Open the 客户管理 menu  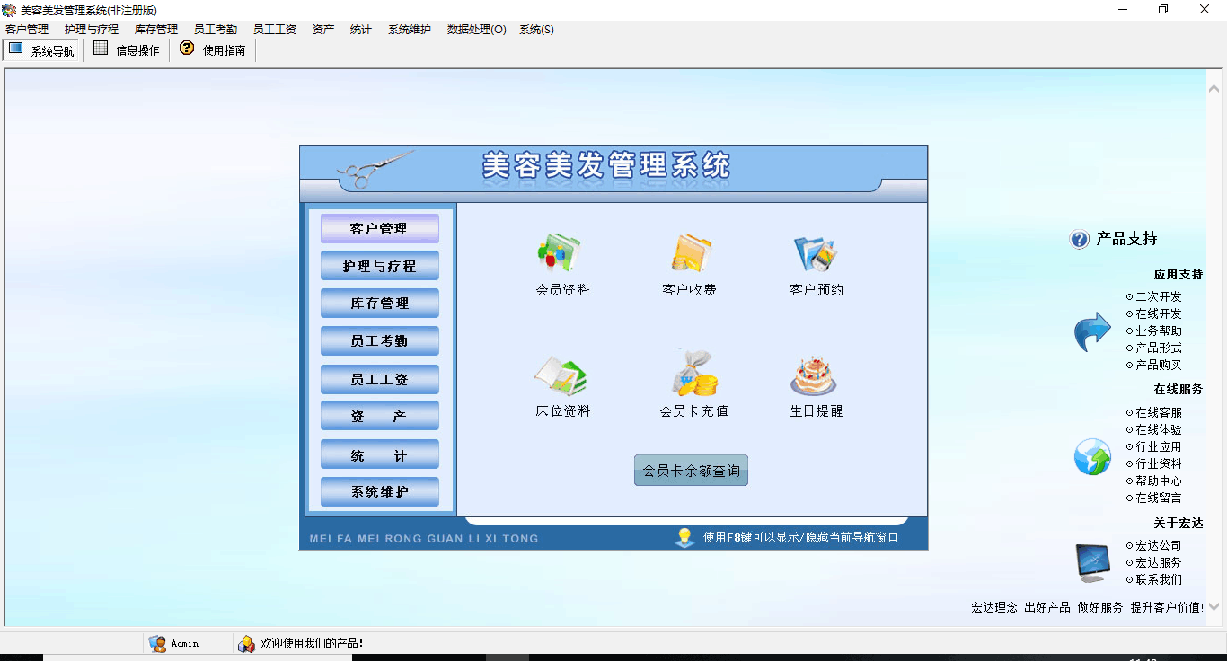(x=27, y=30)
